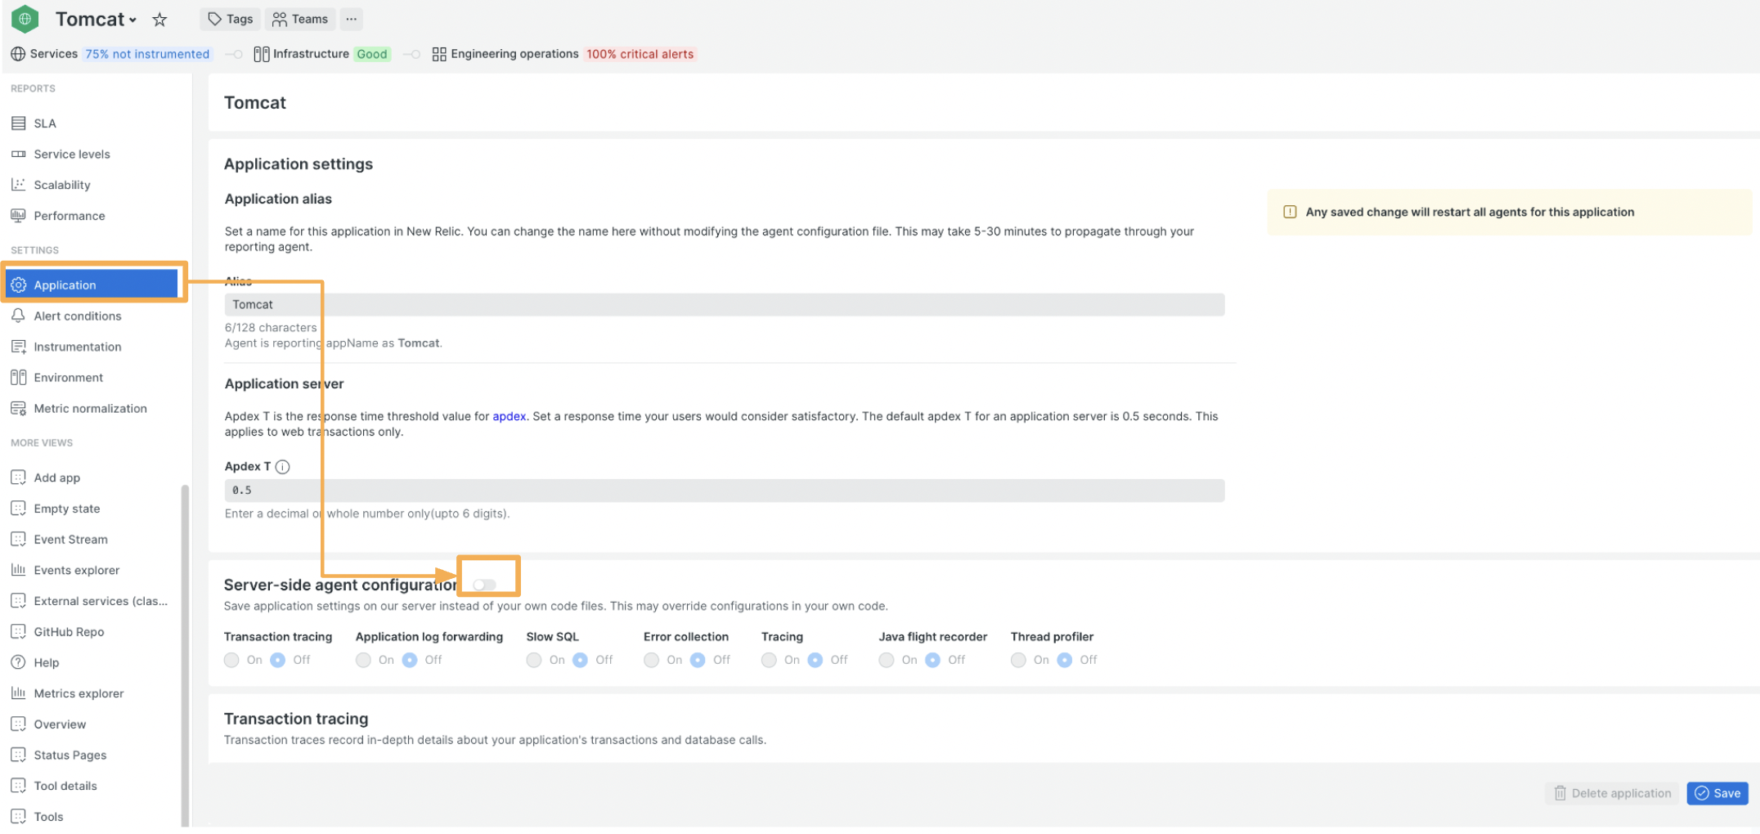1760x834 pixels.
Task: Follow the apdex link
Action: pyautogui.click(x=509, y=416)
